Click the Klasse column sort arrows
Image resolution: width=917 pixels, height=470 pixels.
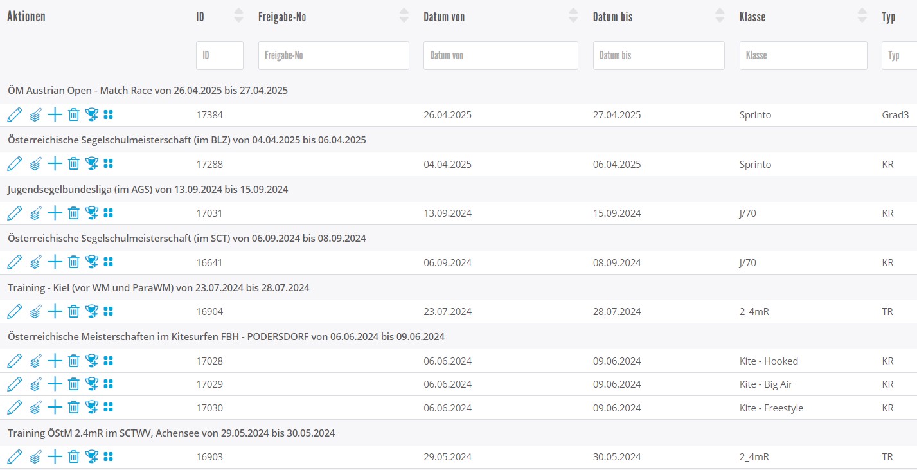[862, 16]
